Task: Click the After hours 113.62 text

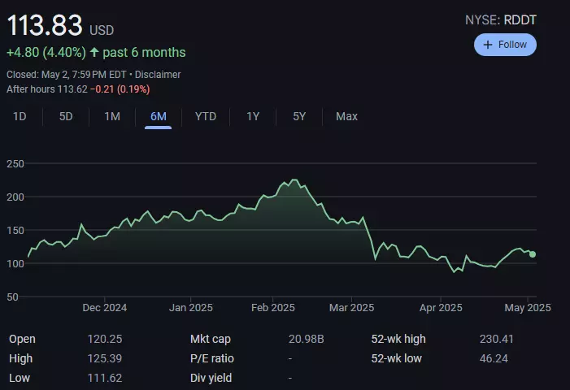Action: click(x=47, y=89)
